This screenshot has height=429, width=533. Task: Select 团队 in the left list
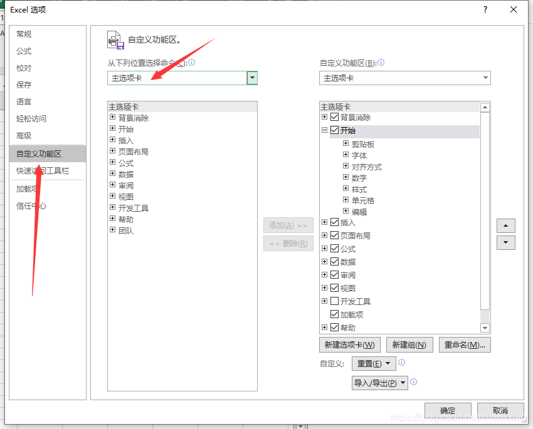pos(126,231)
